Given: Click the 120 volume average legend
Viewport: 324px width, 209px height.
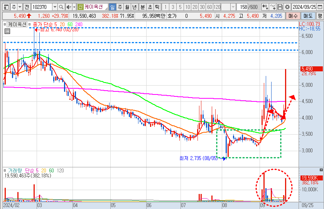Looking at the screenshot, I should coord(60,170).
